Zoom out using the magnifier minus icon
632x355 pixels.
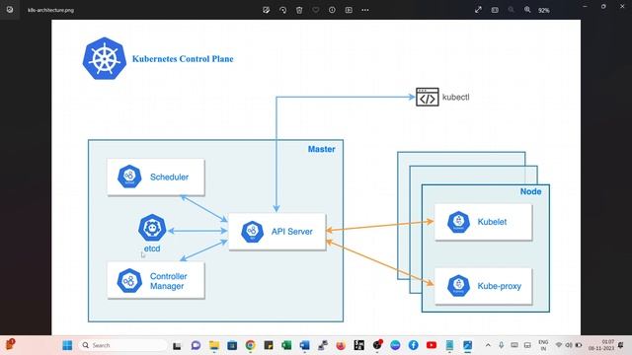(x=512, y=10)
